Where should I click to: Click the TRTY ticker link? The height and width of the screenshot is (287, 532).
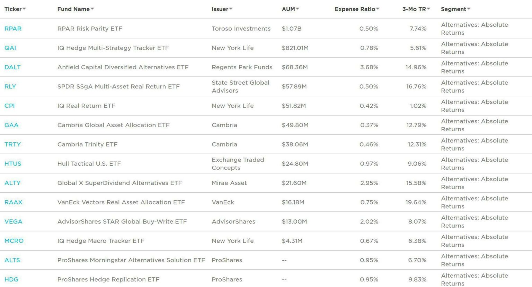pyautogui.click(x=12, y=145)
